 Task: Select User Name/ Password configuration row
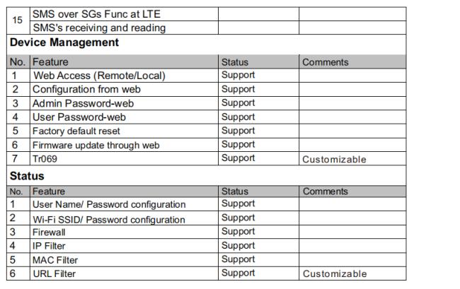point(206,204)
